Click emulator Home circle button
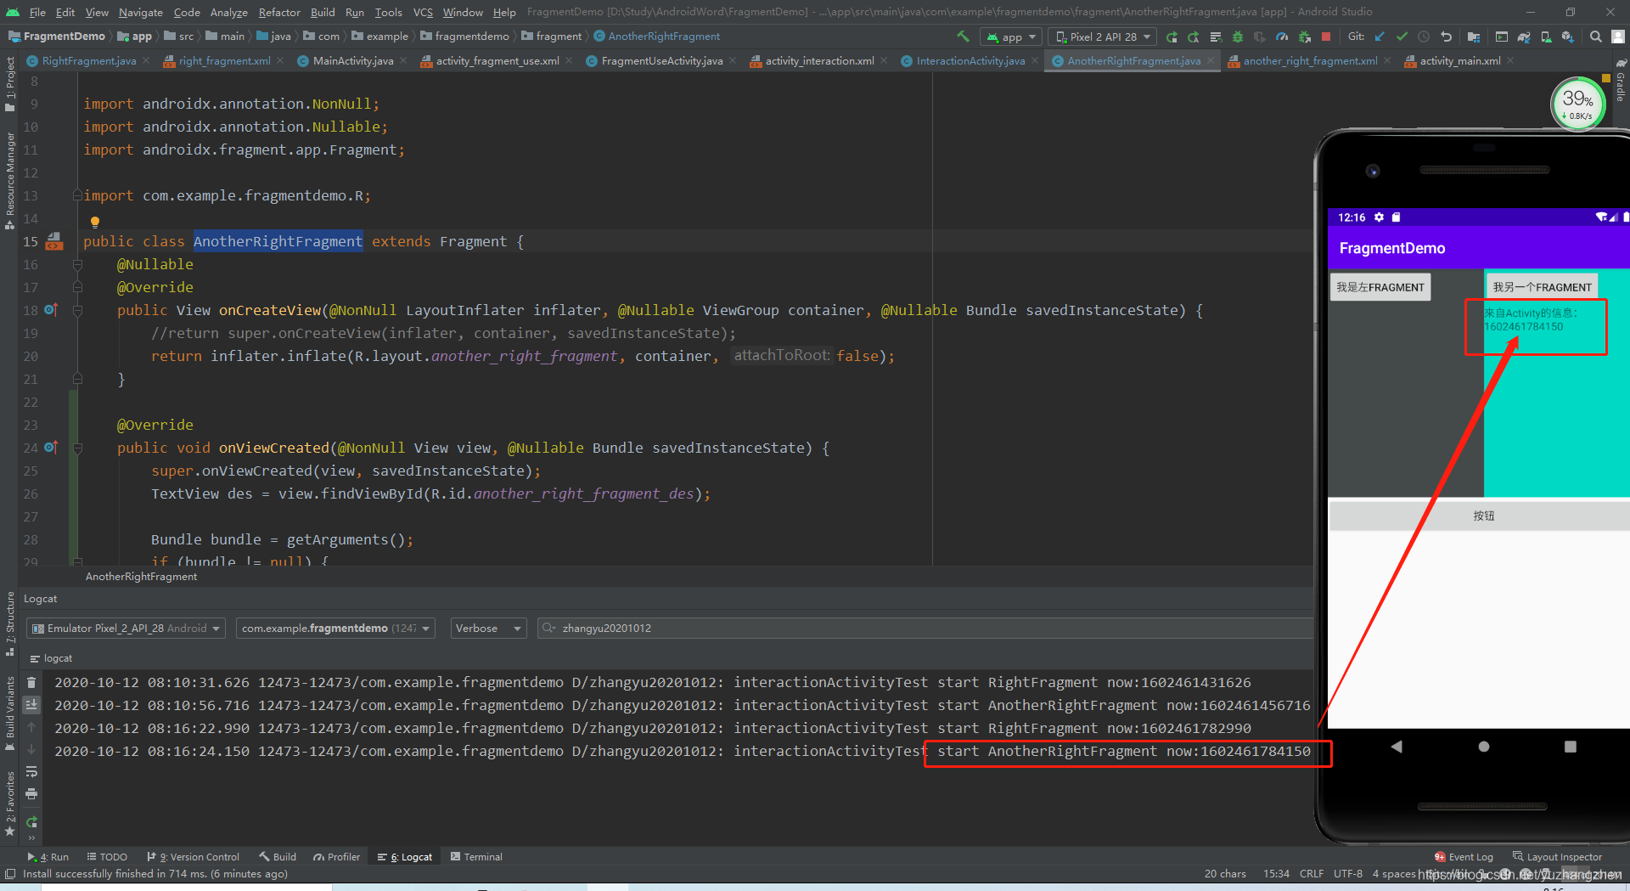 1484,747
